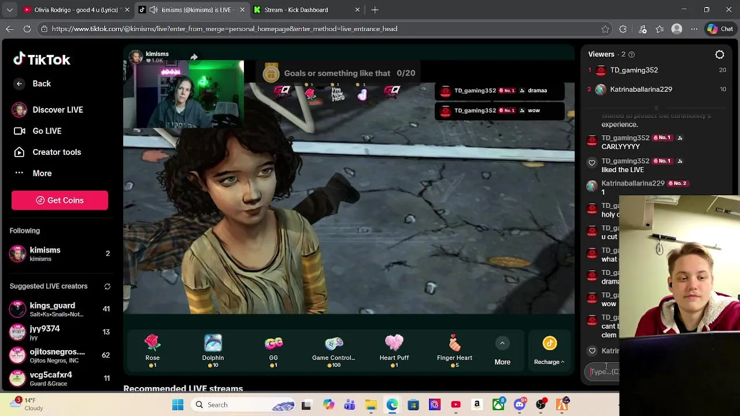Image resolution: width=740 pixels, height=416 pixels.
Task: Open More options in sidebar
Action: [x=33, y=173]
